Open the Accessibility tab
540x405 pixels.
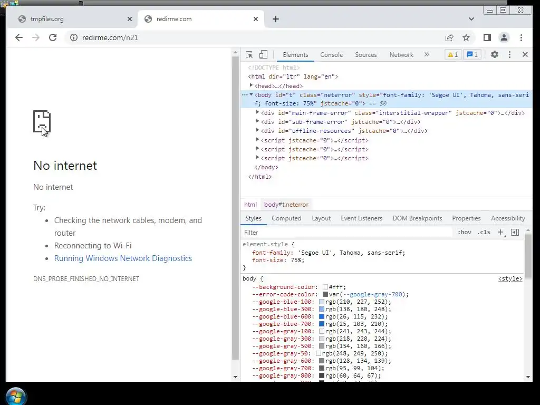pyautogui.click(x=508, y=218)
